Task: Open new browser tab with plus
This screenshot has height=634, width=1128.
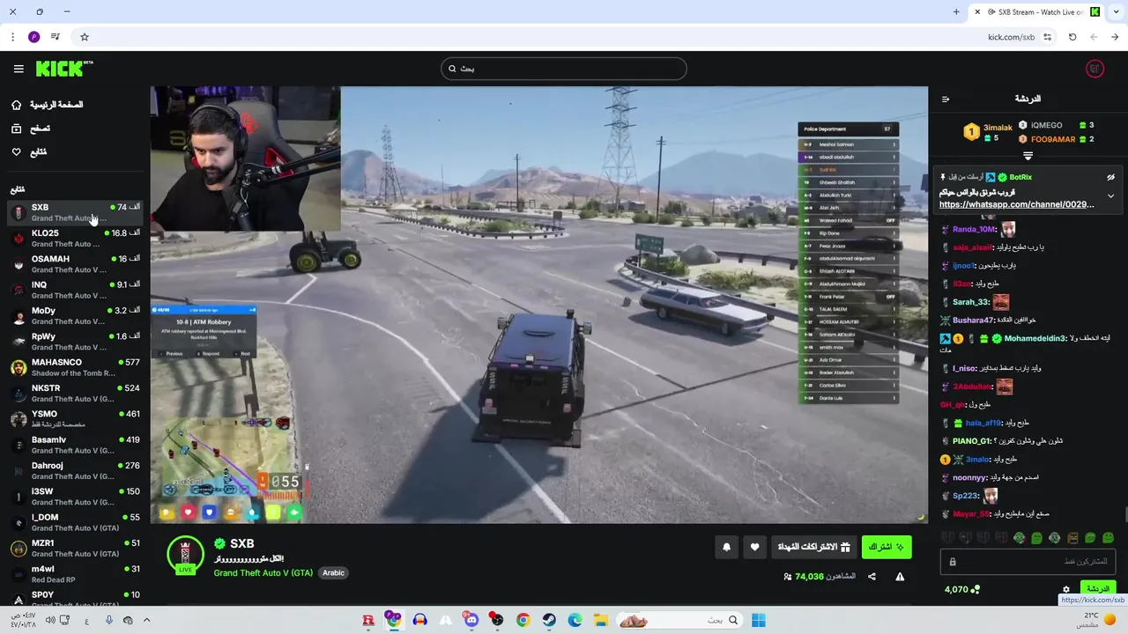Action: [956, 11]
